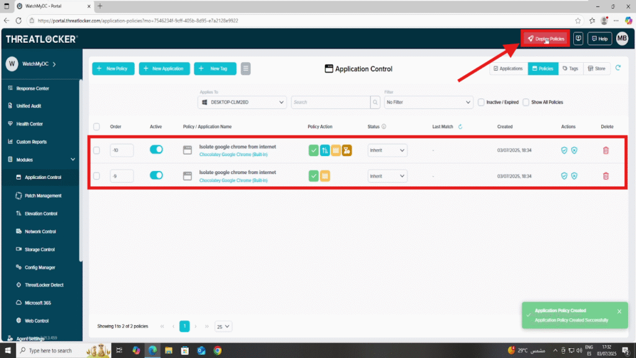The image size is (636, 358).
Task: Create a New Policy
Action: (113, 68)
